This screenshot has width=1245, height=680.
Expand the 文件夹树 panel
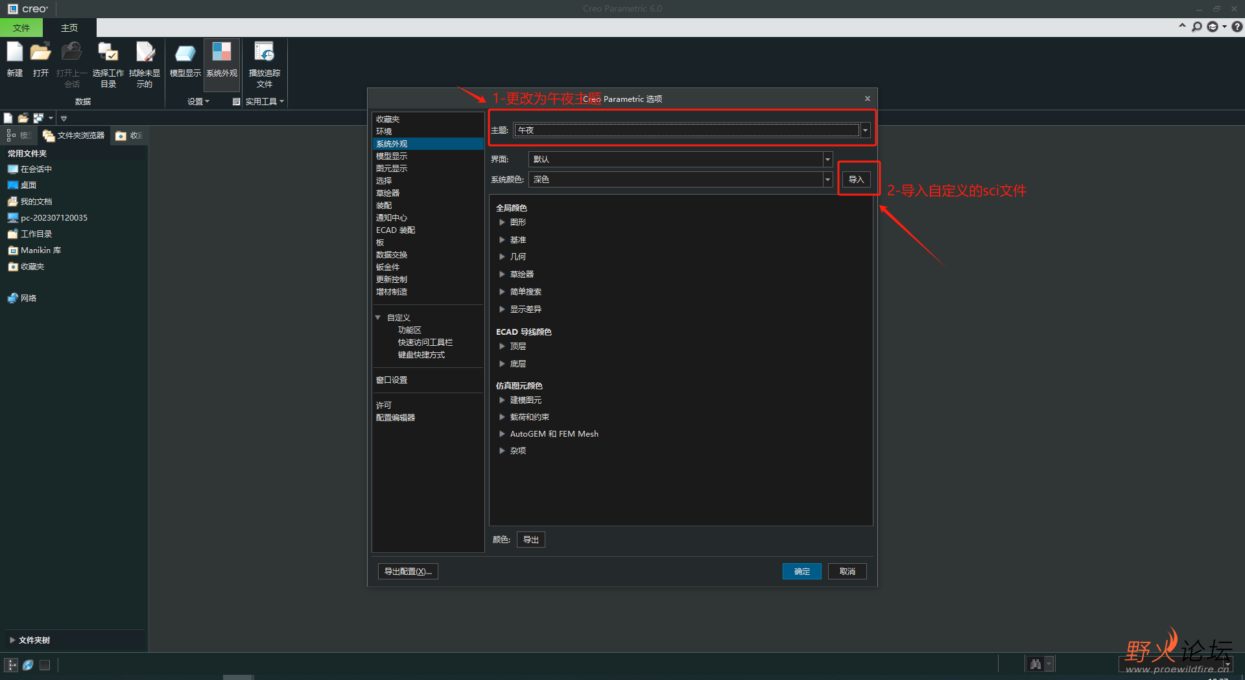point(12,640)
